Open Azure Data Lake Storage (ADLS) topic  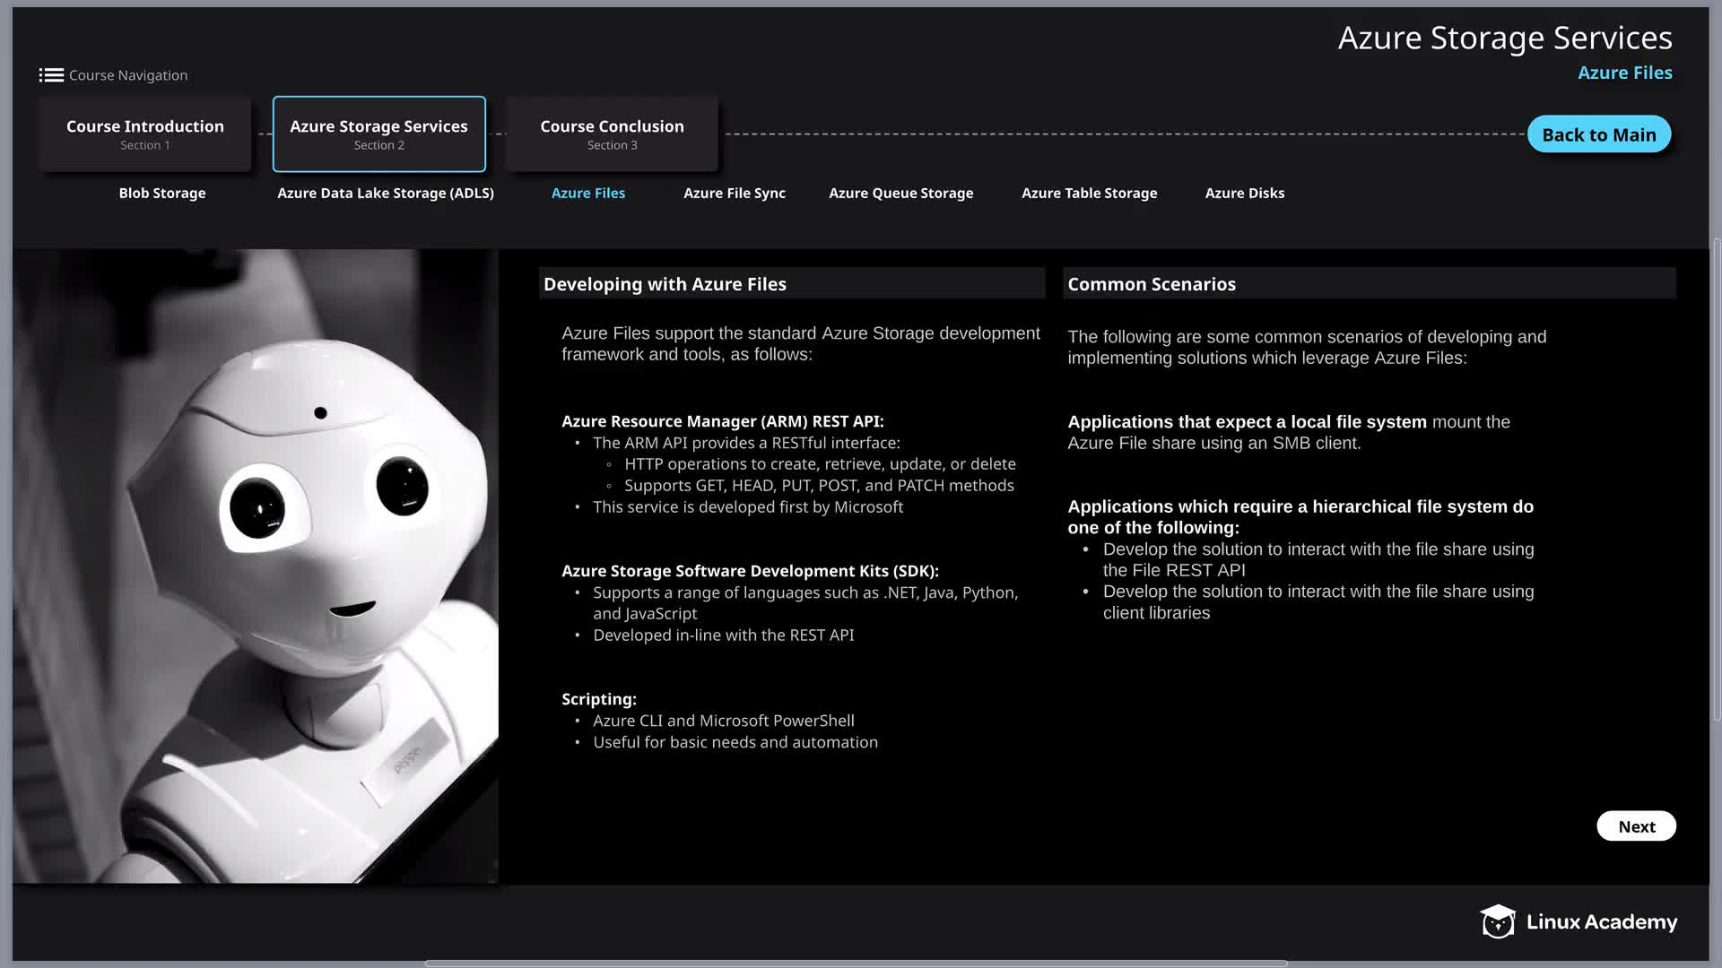(386, 194)
